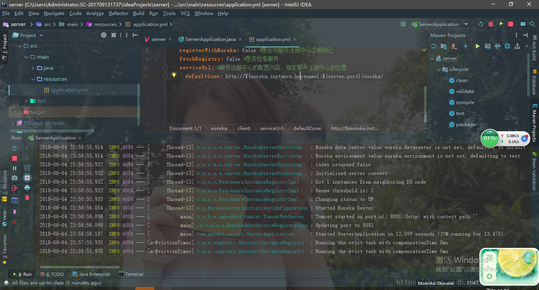The height and width of the screenshot is (290, 539).
Task: Reimport all Maven projects
Action: (434, 46)
